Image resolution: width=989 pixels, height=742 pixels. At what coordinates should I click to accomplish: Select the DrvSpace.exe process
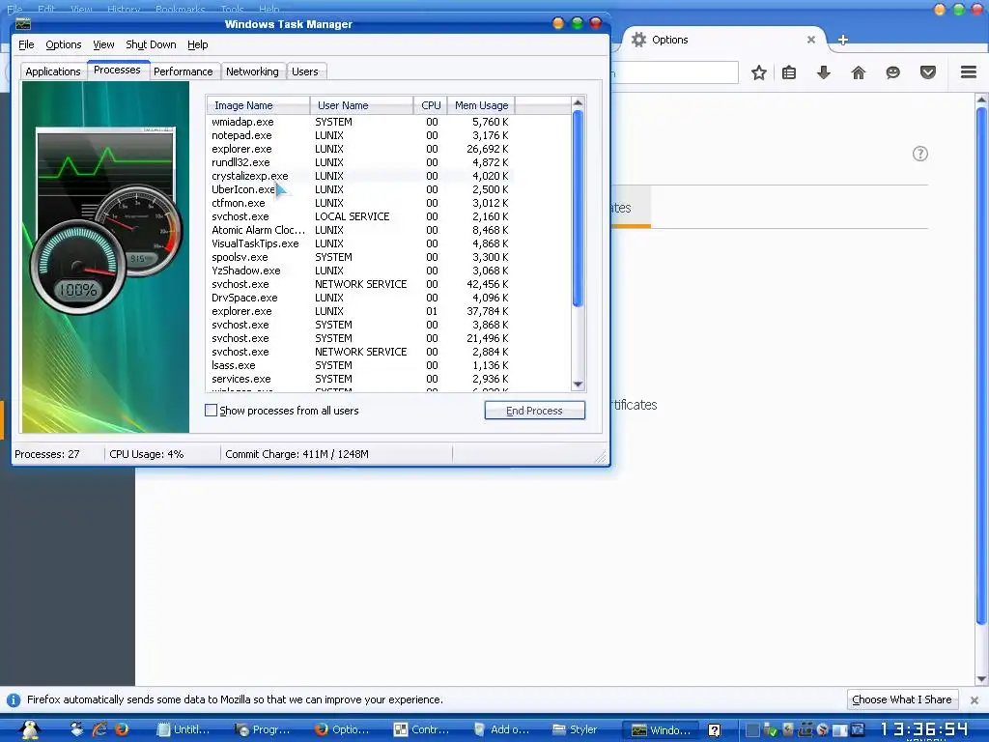tap(359, 298)
